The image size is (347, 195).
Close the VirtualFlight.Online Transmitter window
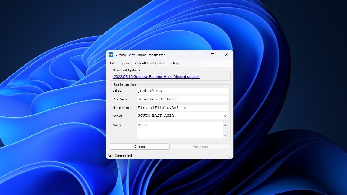[226, 55]
